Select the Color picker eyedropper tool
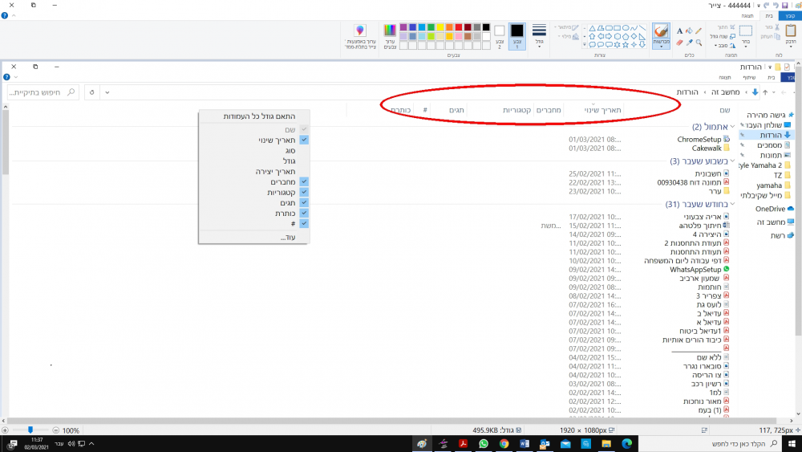The image size is (802, 452). tap(689, 43)
